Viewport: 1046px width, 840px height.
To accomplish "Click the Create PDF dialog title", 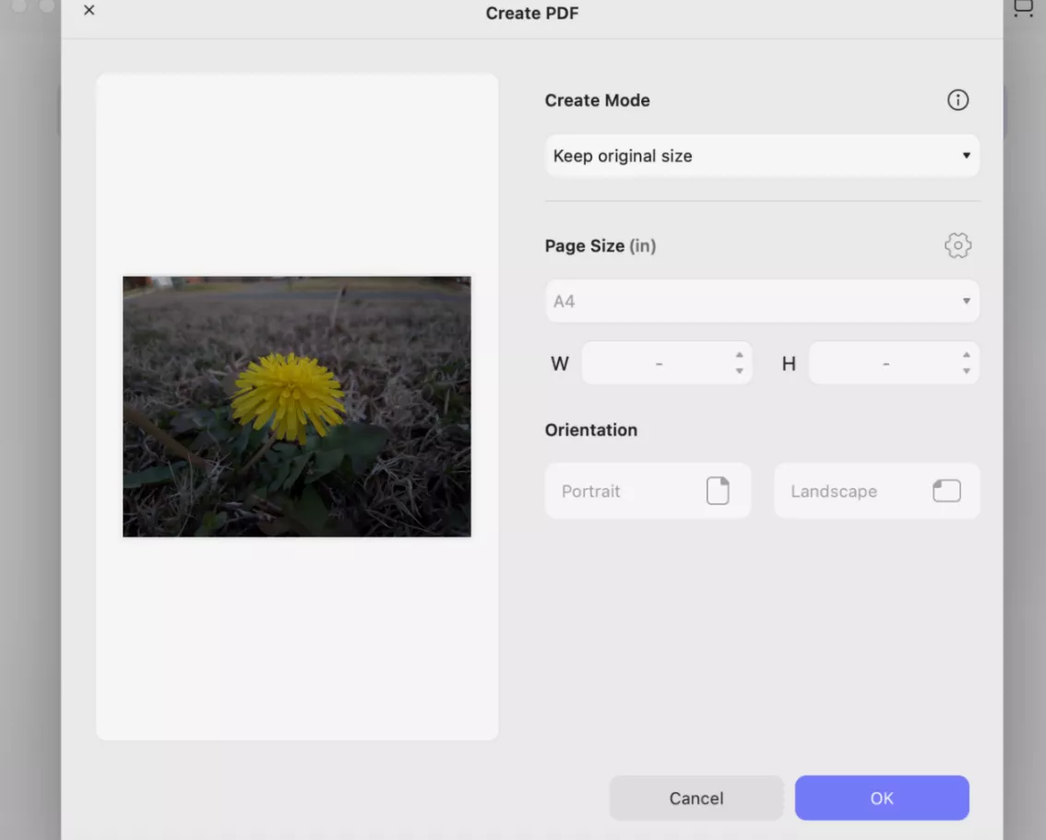I will point(532,13).
